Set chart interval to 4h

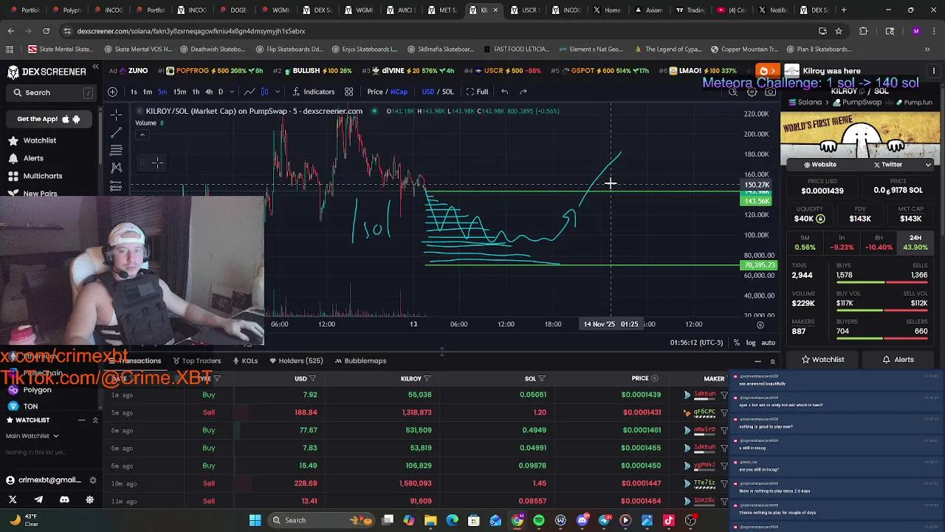209,92
